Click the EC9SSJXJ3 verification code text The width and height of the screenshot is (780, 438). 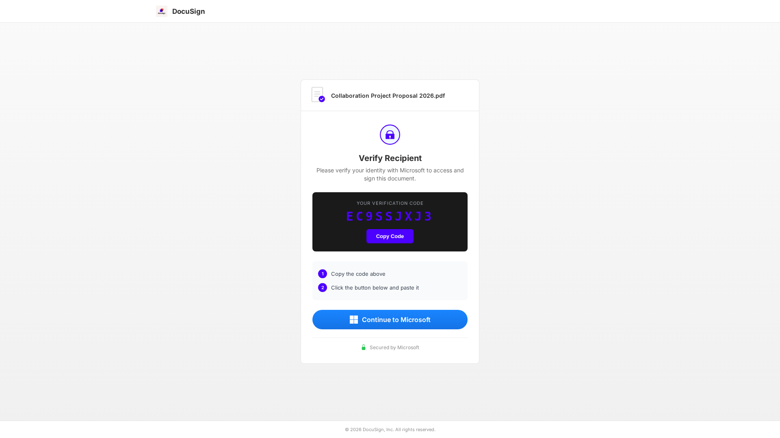[389, 216]
